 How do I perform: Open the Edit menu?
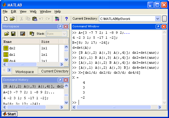(14, 11)
